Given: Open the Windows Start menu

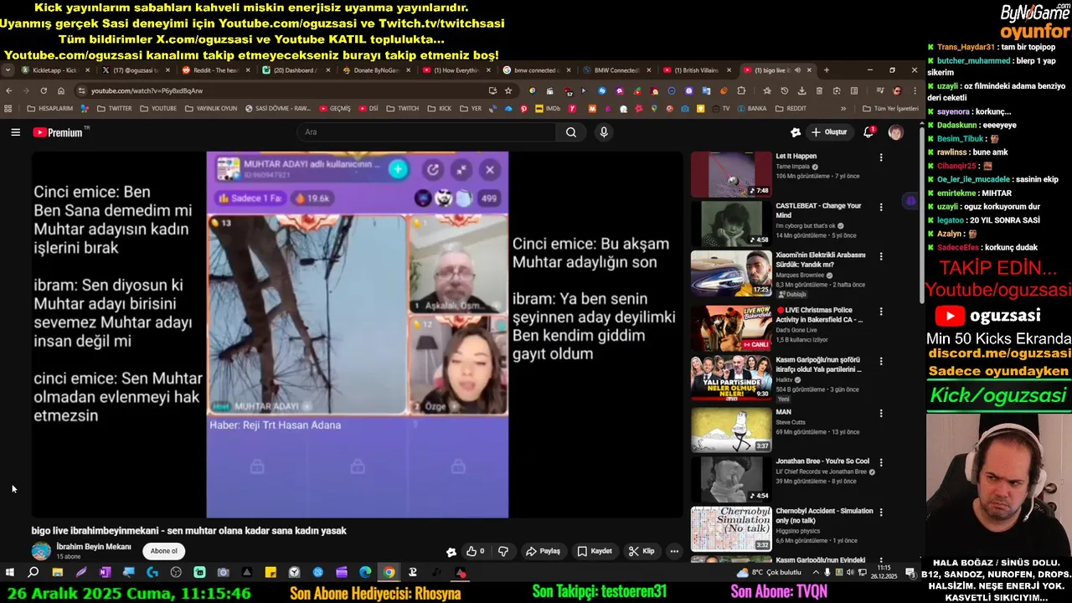Looking at the screenshot, I should click(10, 573).
